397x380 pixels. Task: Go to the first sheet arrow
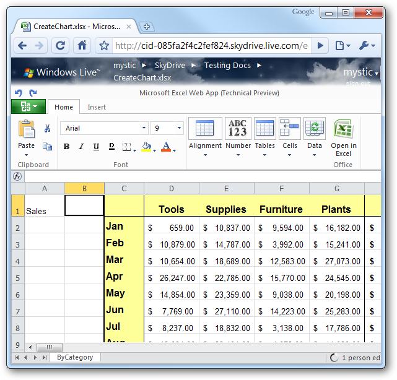click(x=17, y=358)
